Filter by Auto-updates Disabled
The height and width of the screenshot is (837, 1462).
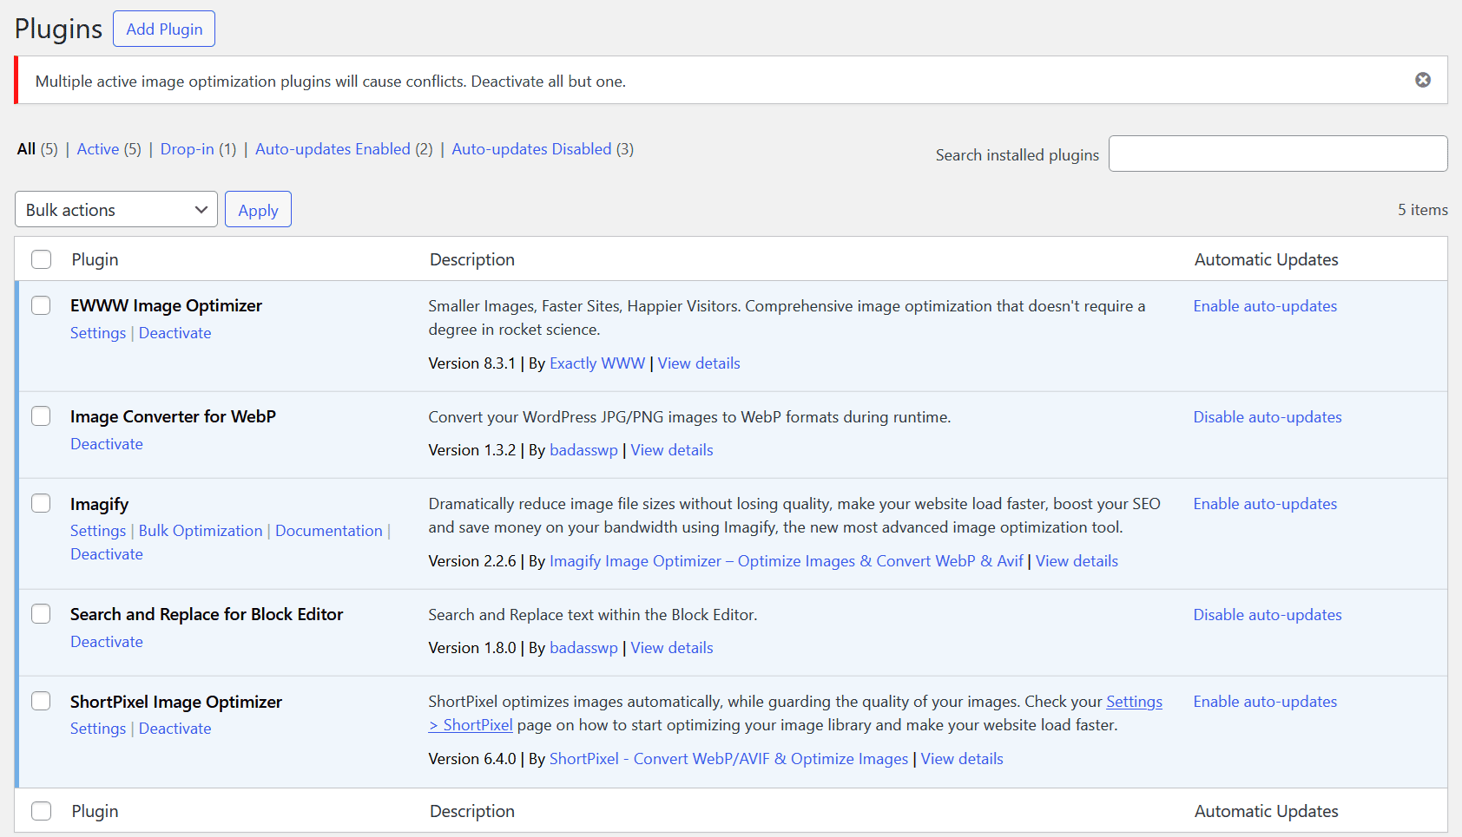click(x=531, y=149)
